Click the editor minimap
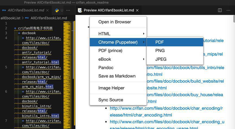235x129 pixels. tap(68, 75)
